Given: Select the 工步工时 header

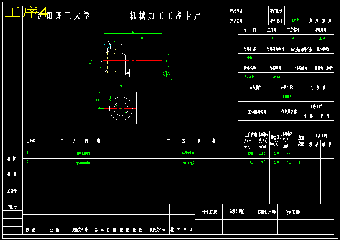Looking at the screenshot, I should pos(321,136).
